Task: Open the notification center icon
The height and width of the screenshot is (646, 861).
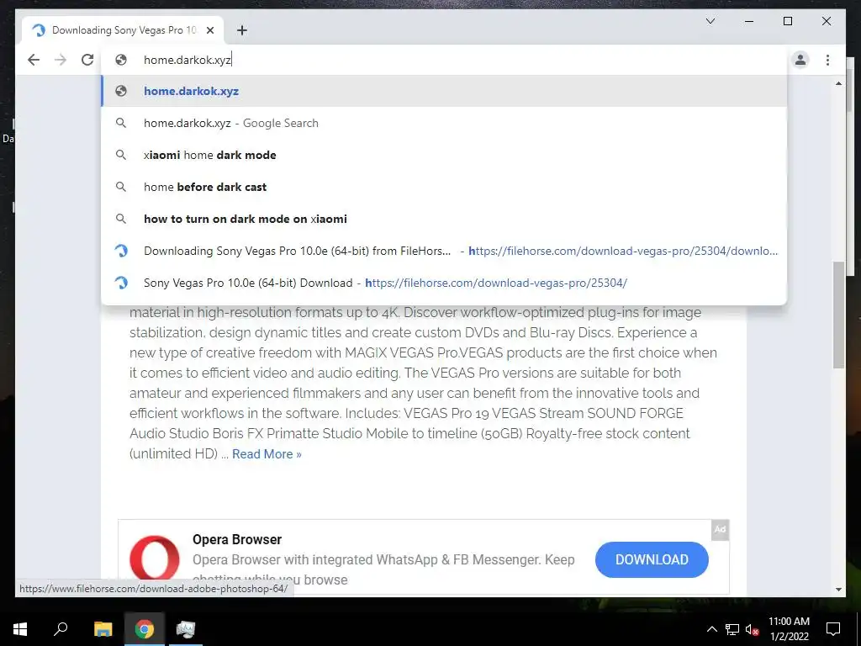Action: click(833, 629)
